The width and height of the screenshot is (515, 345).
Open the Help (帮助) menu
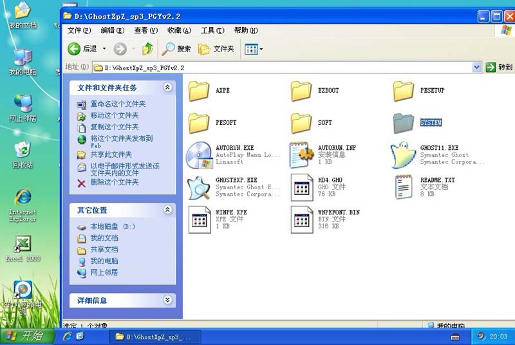click(x=246, y=30)
